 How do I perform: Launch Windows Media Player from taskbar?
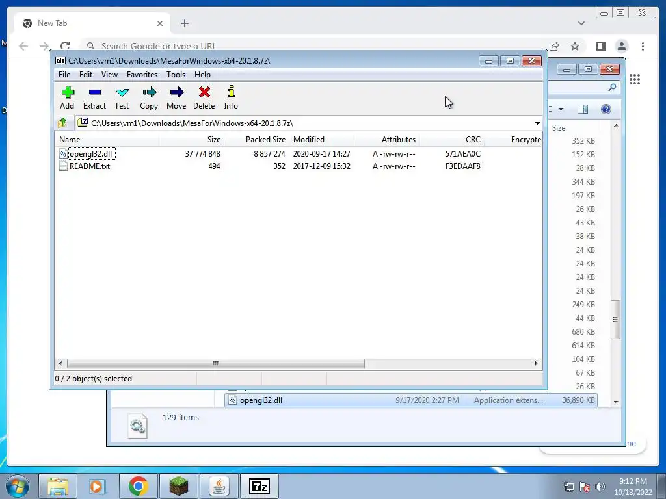click(x=96, y=486)
